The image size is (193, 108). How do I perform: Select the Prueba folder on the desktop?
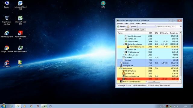click(x=21, y=64)
